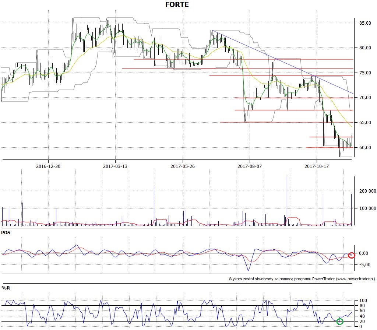Select the 2017-03-13 date label
377x330 pixels.
[x=115, y=166]
